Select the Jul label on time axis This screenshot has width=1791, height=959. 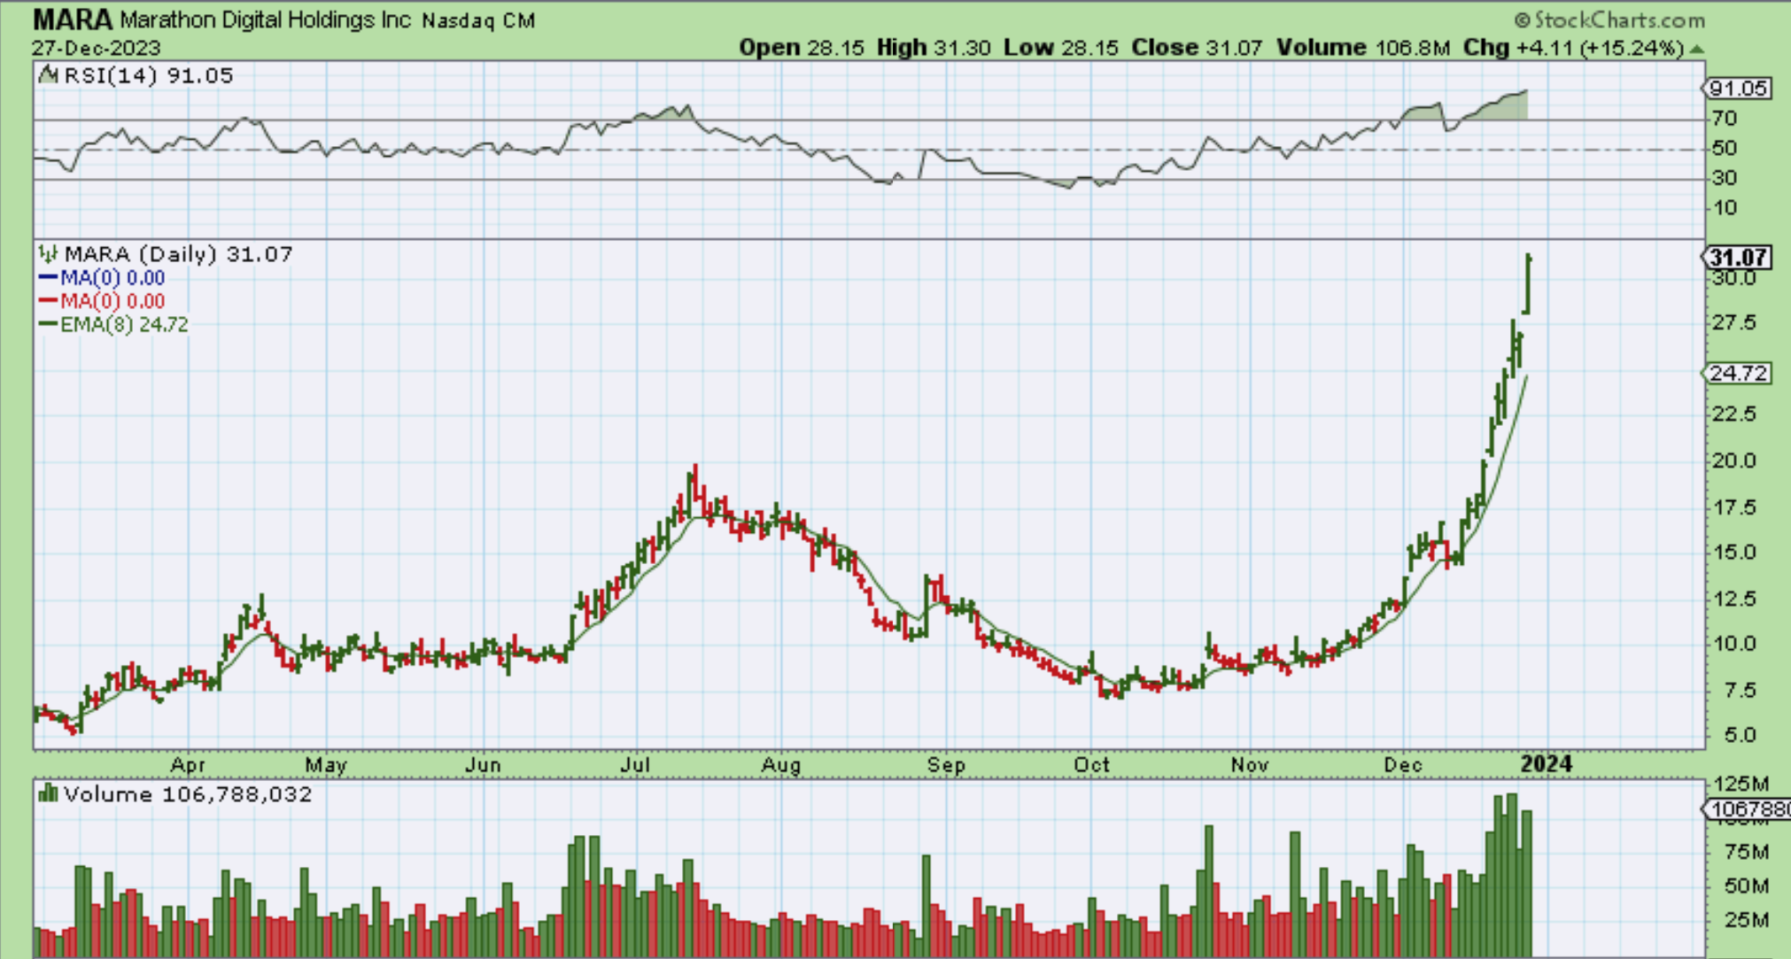click(635, 764)
